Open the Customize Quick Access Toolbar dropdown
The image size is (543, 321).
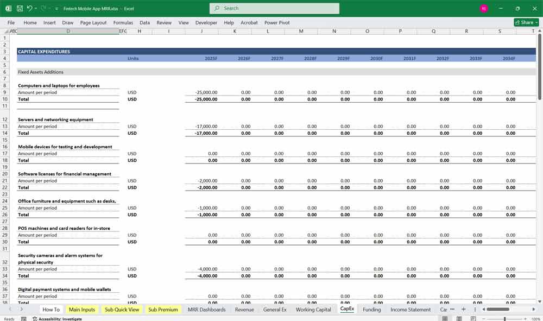point(56,9)
